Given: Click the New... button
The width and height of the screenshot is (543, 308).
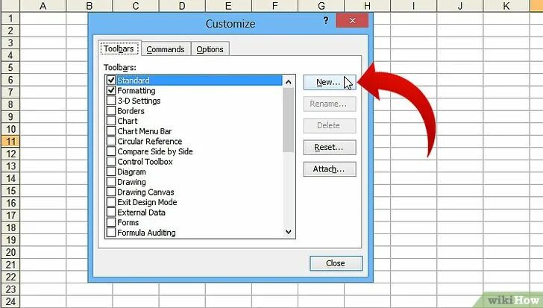Looking at the screenshot, I should [330, 82].
